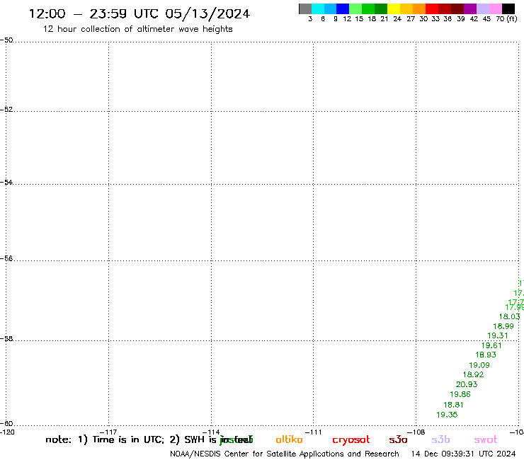Click the cyan swatch in the color scale
The image size is (524, 460).
(x=318, y=8)
